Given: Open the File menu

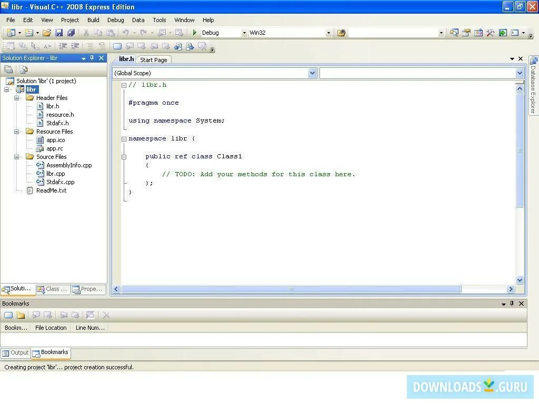Looking at the screenshot, I should [x=11, y=20].
